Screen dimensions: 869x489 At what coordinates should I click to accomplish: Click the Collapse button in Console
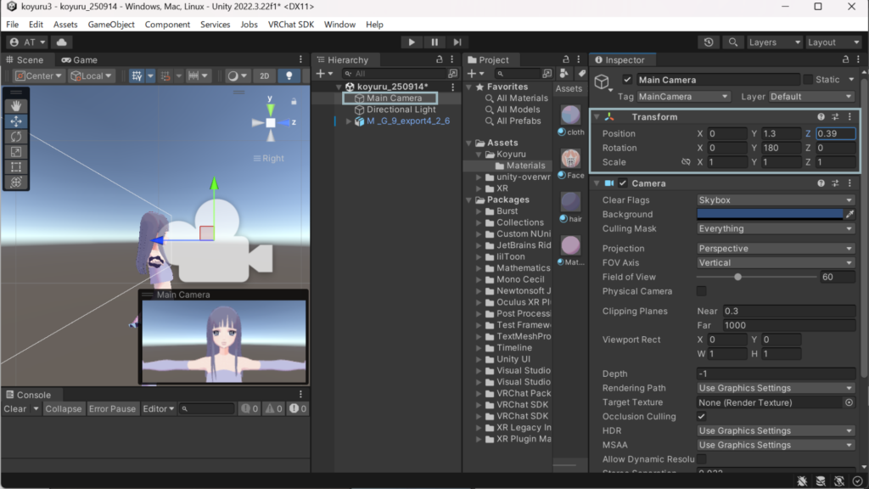[x=64, y=408]
